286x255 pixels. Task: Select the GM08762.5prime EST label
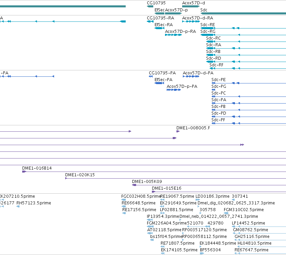point(250,230)
